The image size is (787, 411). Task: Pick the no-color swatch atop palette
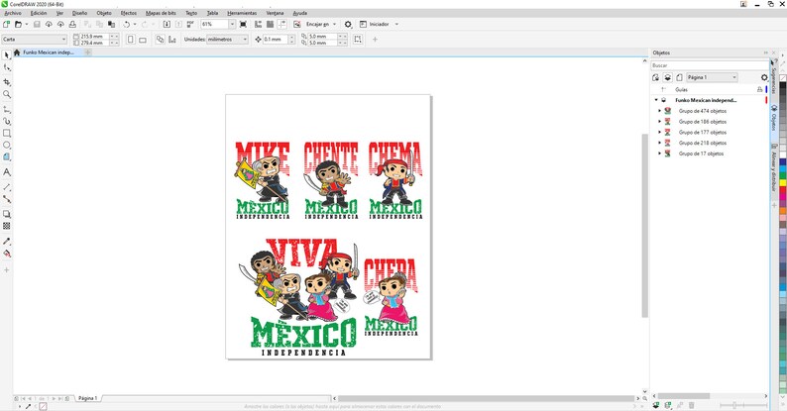[782, 78]
